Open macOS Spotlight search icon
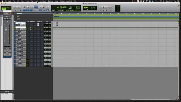The height and width of the screenshot is (102, 181). click(x=175, y=1)
